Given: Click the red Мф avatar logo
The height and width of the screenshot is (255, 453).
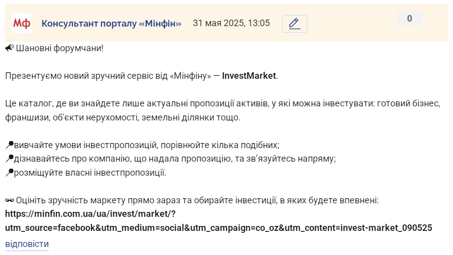Looking at the screenshot, I should coord(22,23).
